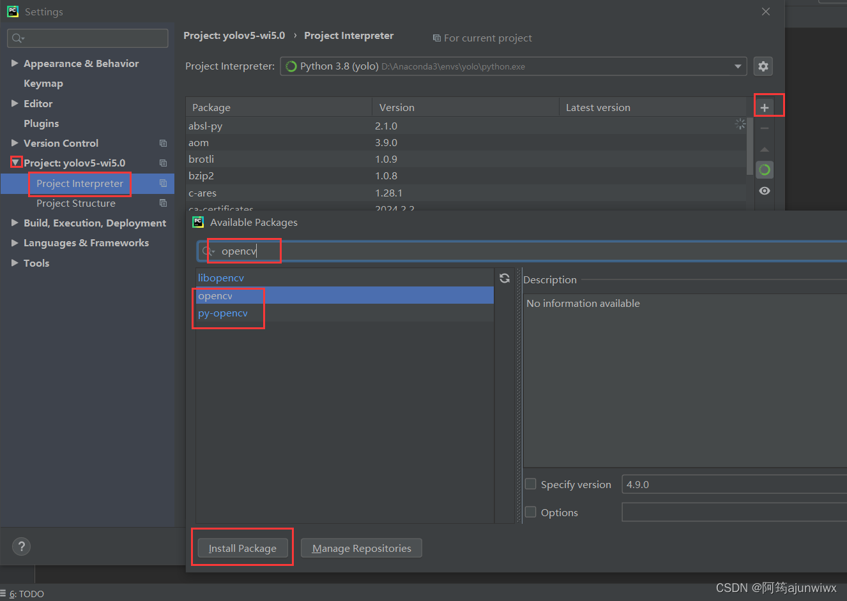Select the opencv package row
The image size is (847, 601).
point(345,295)
